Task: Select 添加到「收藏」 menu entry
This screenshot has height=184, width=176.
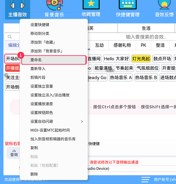Action: click(54, 42)
